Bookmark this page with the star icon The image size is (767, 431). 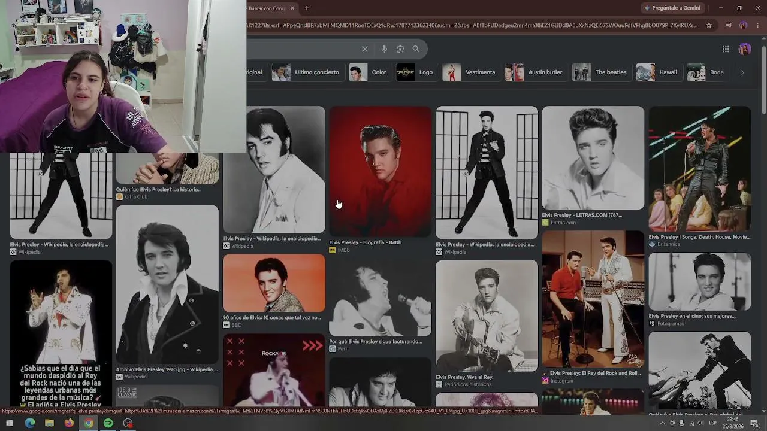click(709, 25)
